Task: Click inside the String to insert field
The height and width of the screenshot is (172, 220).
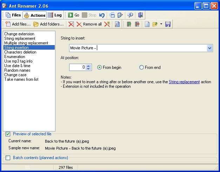Action: pos(138,48)
